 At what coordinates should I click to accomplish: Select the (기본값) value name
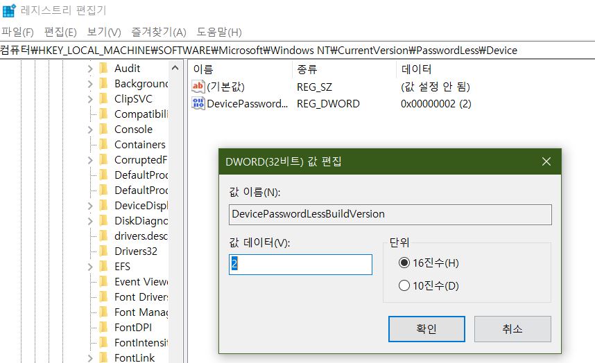pyautogui.click(x=226, y=87)
